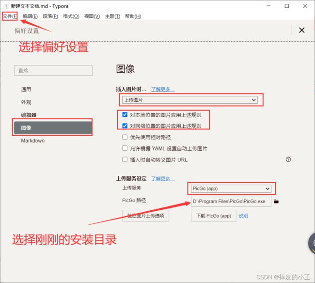This screenshot has height=283, width=315.
Task: Browse for PicGo path via folder icon
Action: [276, 201]
